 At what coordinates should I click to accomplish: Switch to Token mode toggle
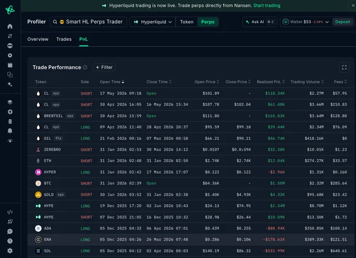[x=186, y=22]
